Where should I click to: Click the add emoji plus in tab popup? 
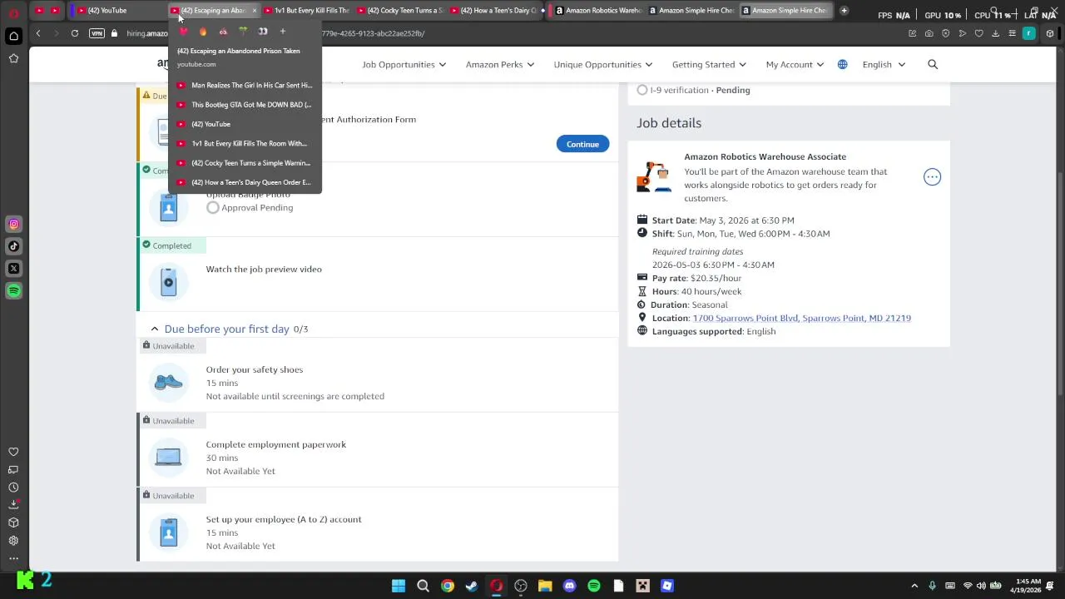[283, 32]
